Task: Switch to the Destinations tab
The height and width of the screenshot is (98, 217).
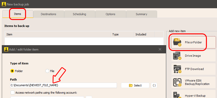Action: pos(49,14)
